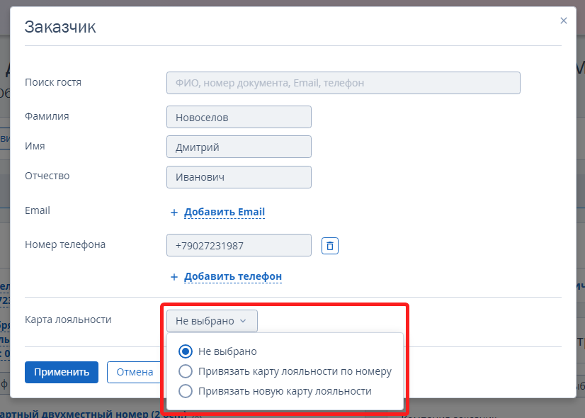
Task: Edit the Отчество field Иванович
Action: click(x=239, y=177)
